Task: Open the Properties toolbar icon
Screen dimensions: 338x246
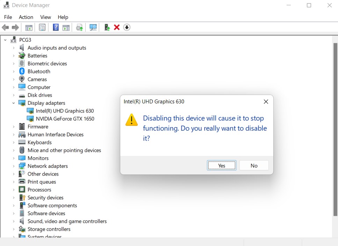Action: (x=42, y=27)
